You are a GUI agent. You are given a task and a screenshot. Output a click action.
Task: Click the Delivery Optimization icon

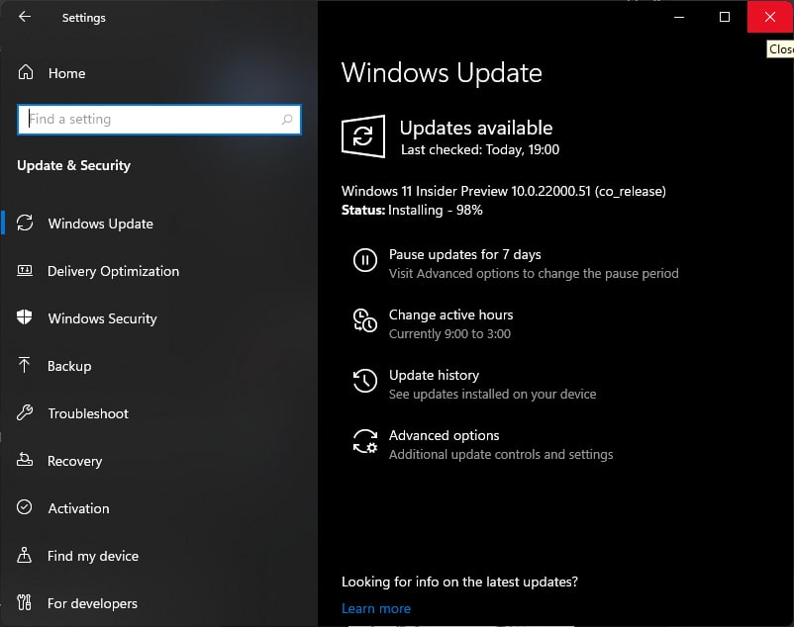tap(25, 271)
